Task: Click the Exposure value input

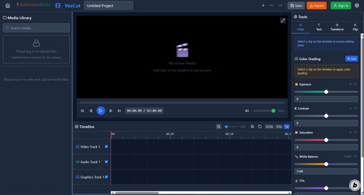Action: click(326, 99)
